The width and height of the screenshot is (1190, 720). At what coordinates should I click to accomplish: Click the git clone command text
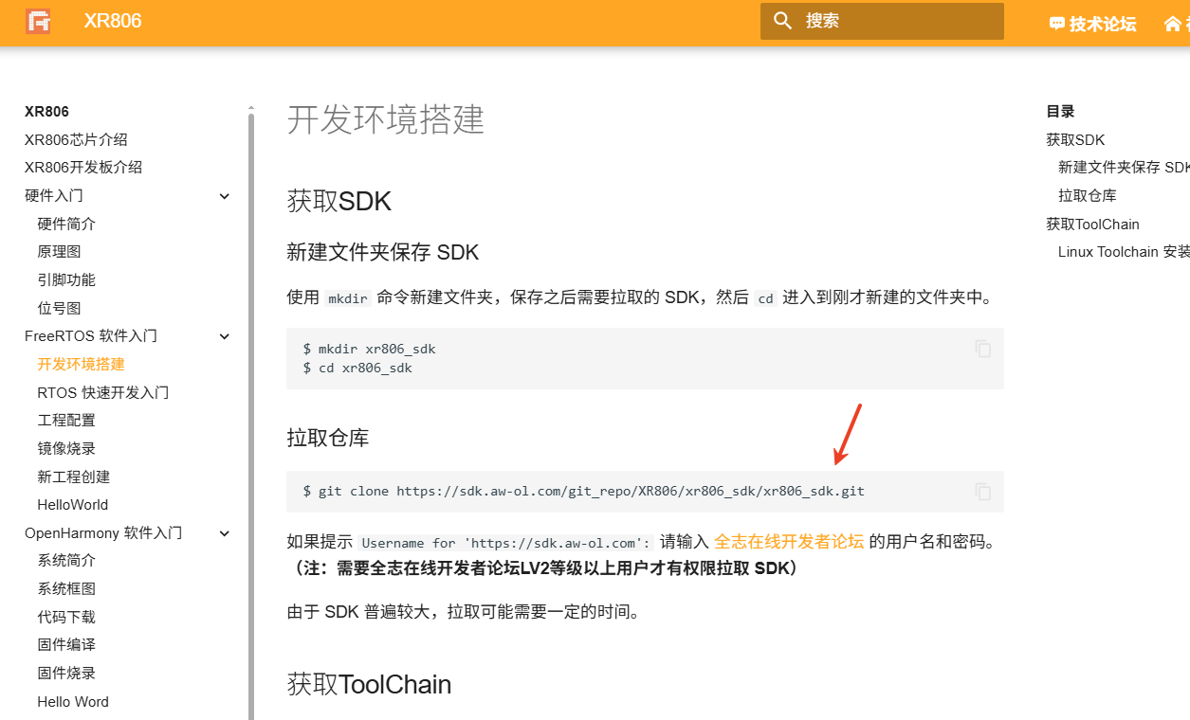click(584, 492)
